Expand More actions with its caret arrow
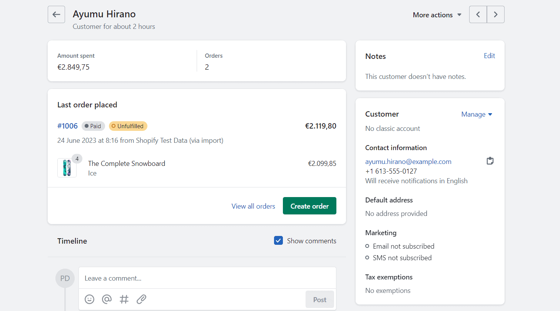 coord(459,15)
